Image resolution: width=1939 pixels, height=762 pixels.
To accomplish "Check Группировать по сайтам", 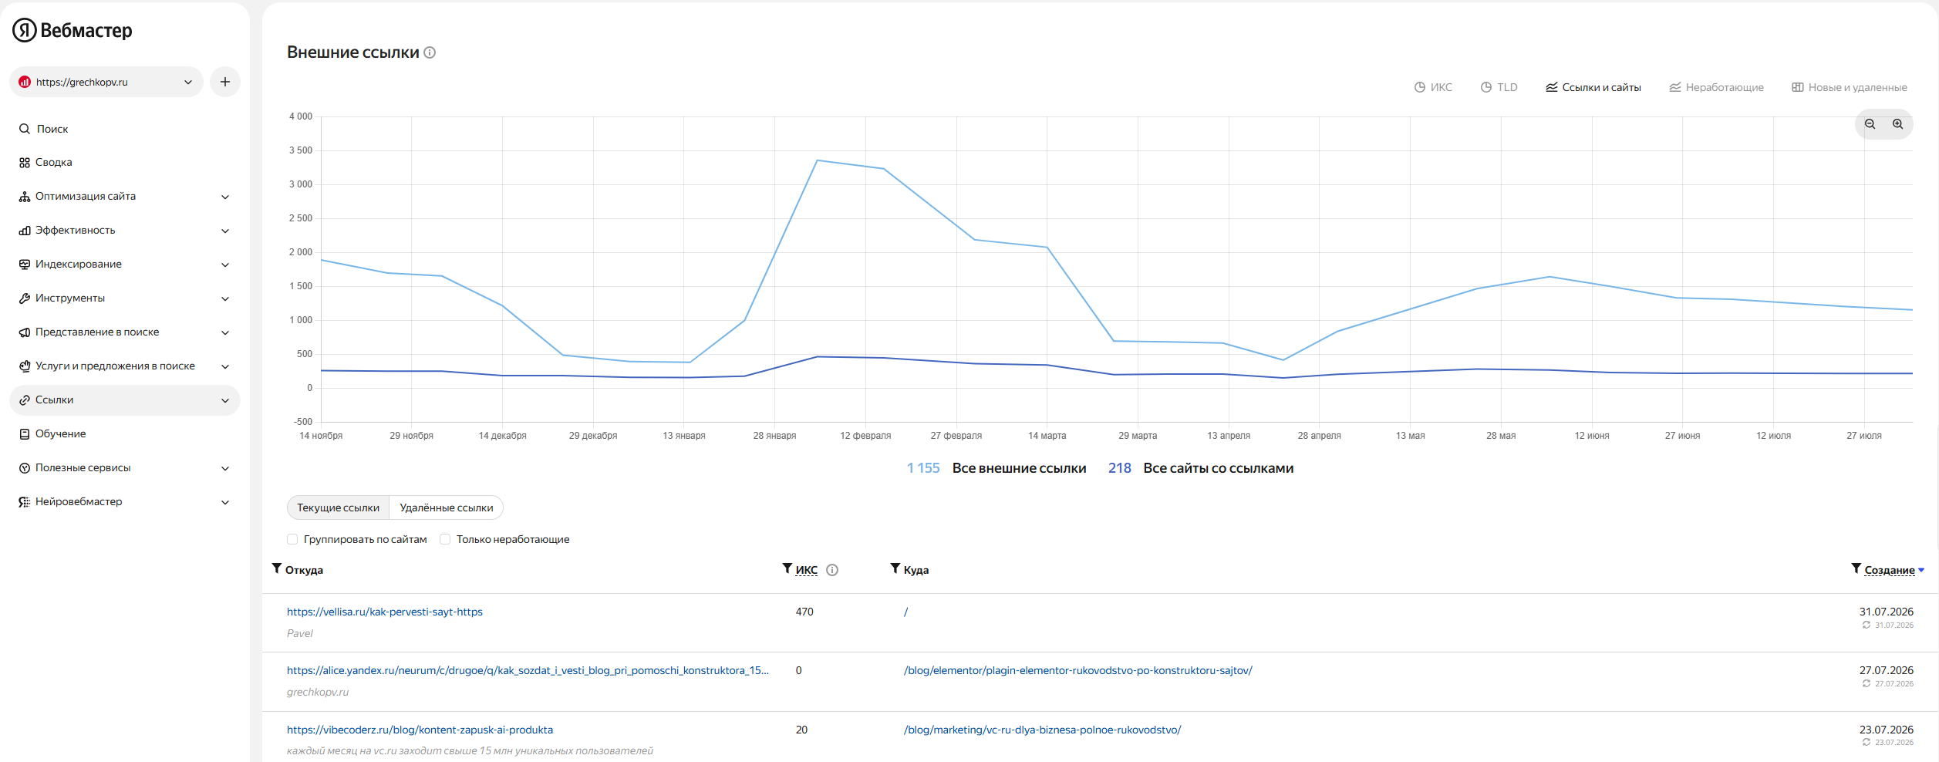I will tap(292, 539).
